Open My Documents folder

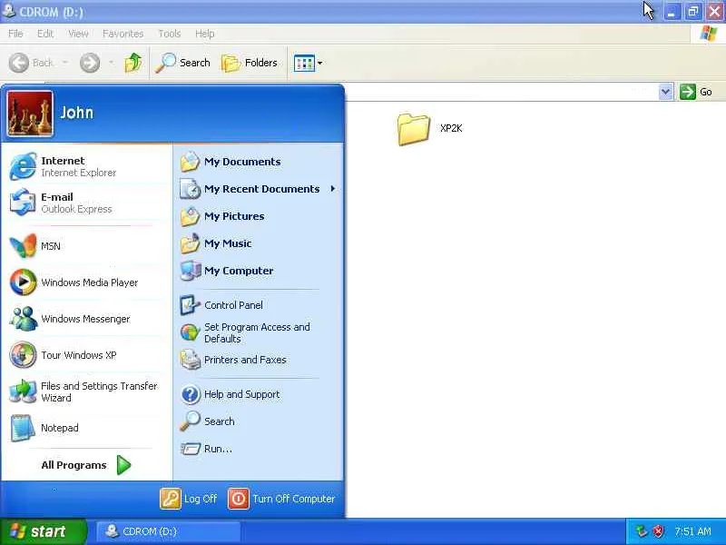259,162
